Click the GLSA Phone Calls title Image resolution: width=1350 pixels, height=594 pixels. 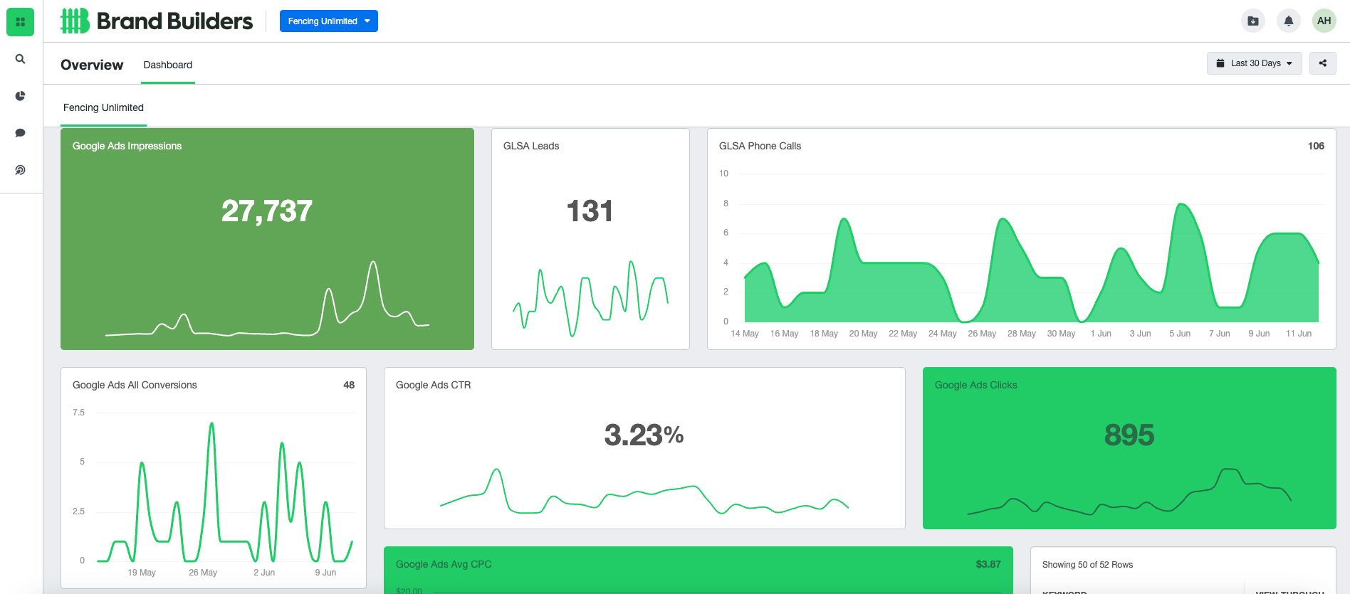[760, 146]
